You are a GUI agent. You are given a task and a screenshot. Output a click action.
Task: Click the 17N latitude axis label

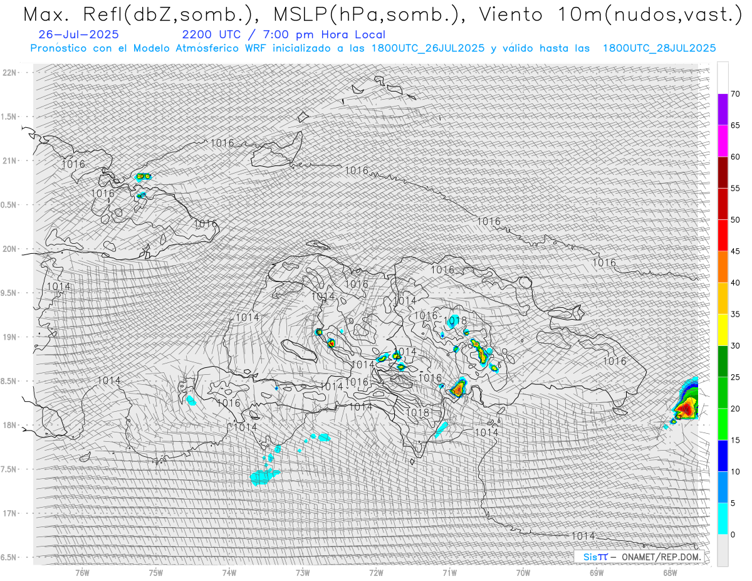(x=9, y=513)
